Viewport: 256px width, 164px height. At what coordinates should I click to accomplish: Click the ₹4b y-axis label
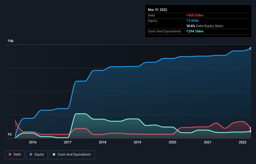(11, 41)
